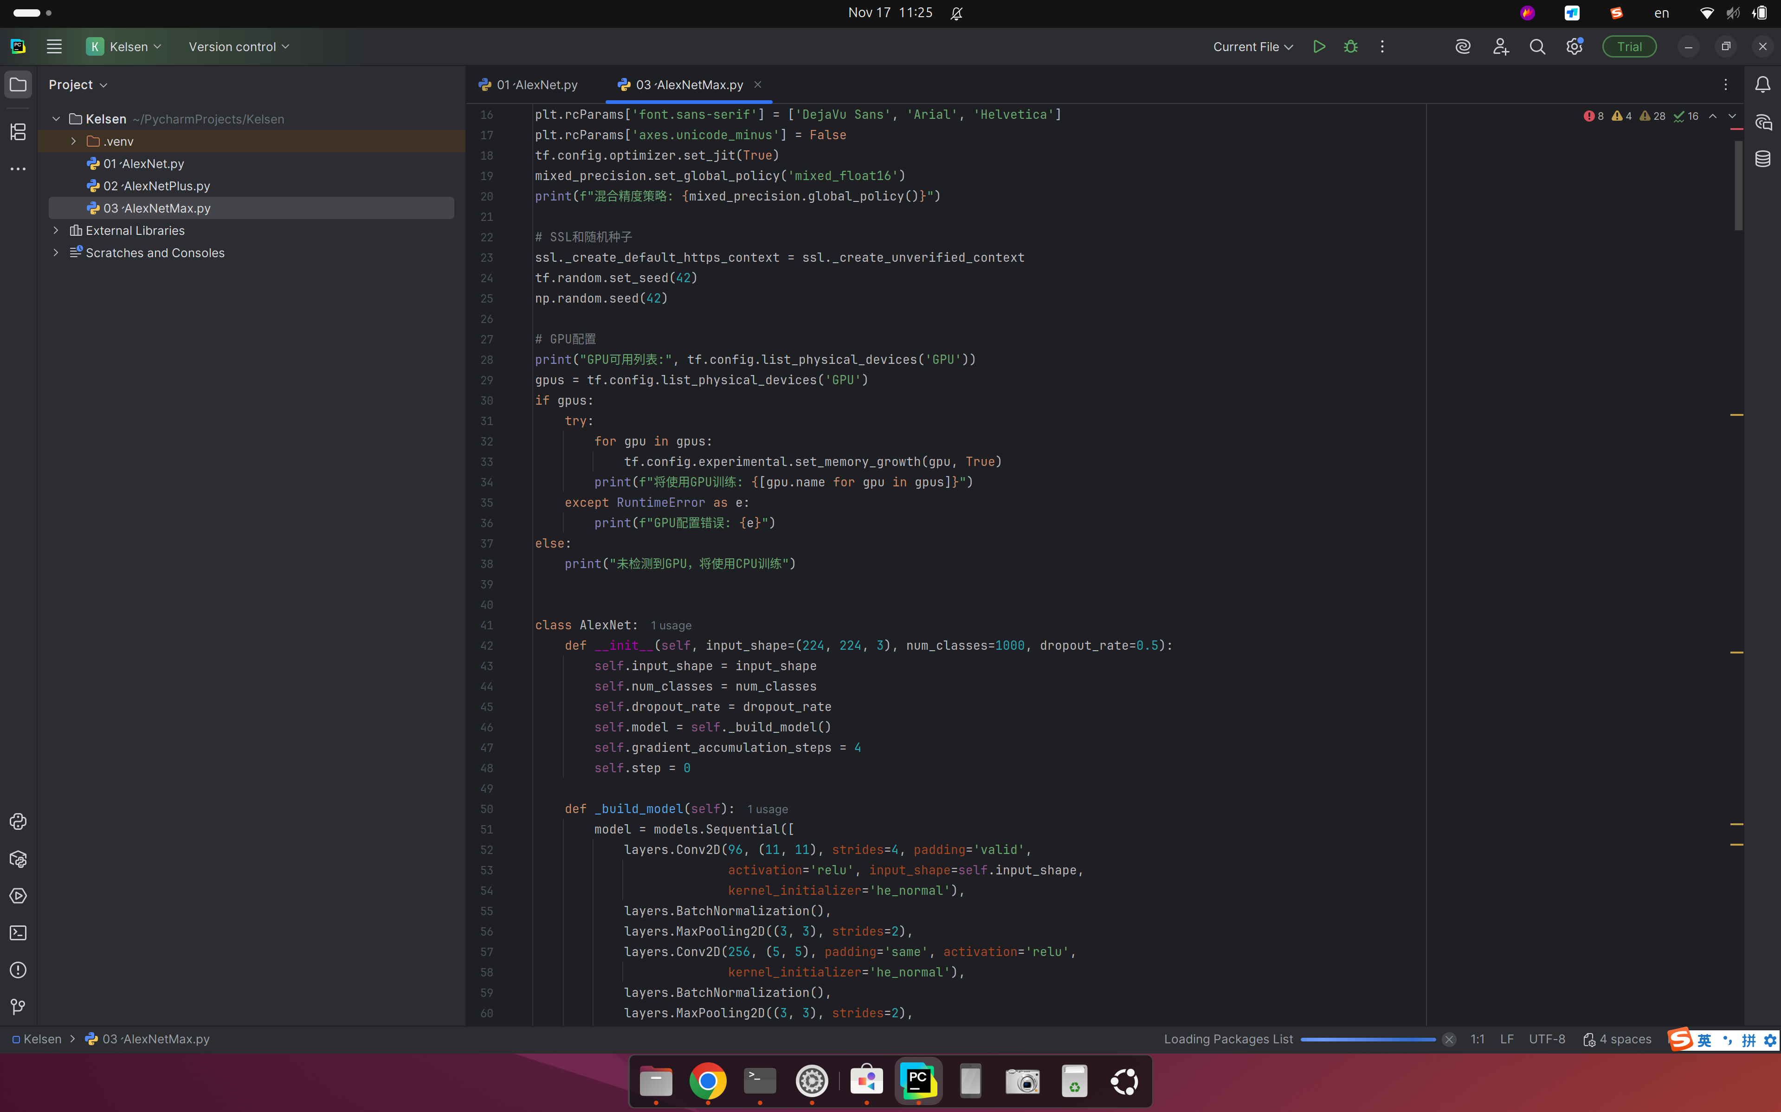1781x1112 pixels.
Task: Expand External Libraries node
Action: pos(56,230)
